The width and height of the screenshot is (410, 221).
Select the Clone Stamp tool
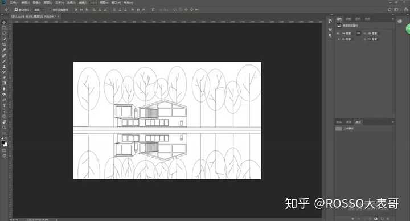point(4,67)
